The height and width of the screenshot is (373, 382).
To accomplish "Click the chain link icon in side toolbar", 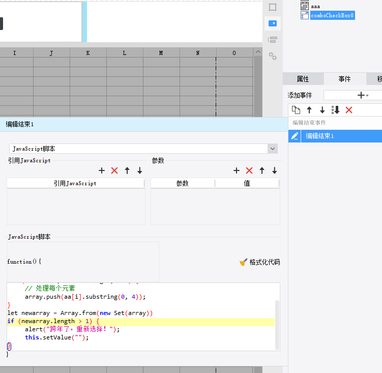I will tap(272, 56).
